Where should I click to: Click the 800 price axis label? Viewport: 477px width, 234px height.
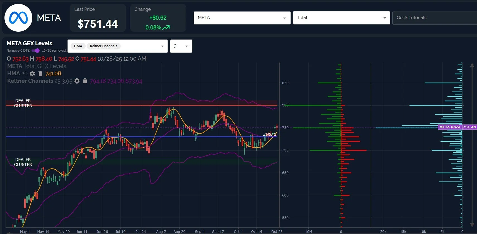click(x=285, y=105)
